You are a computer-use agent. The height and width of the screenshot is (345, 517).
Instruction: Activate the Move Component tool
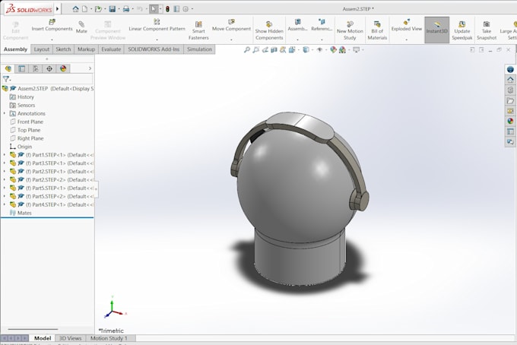231,25
